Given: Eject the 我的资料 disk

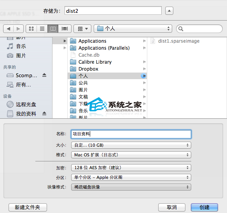Looking at the screenshot, I should click(x=44, y=114).
